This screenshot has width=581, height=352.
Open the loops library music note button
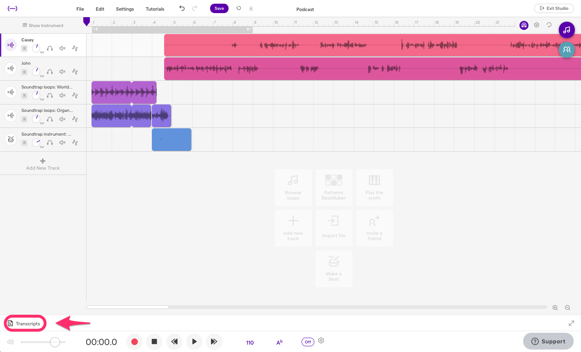[x=567, y=30]
